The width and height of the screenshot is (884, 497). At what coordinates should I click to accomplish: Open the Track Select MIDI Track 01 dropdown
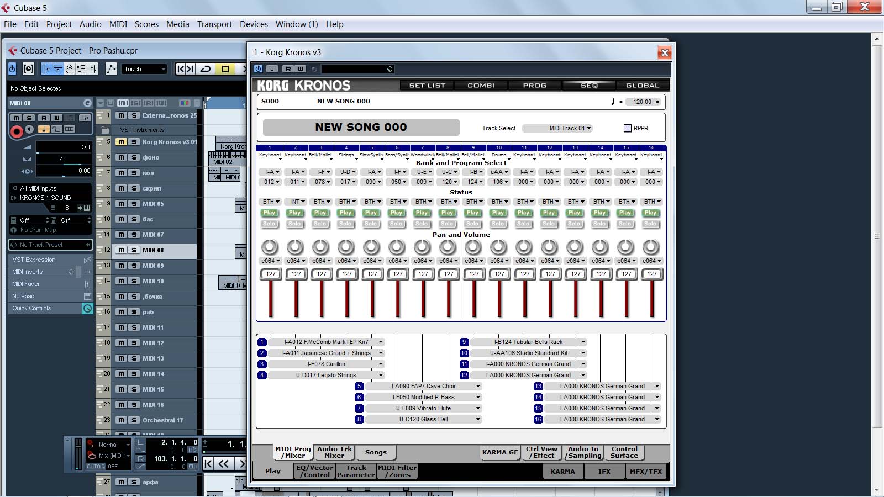pos(557,128)
